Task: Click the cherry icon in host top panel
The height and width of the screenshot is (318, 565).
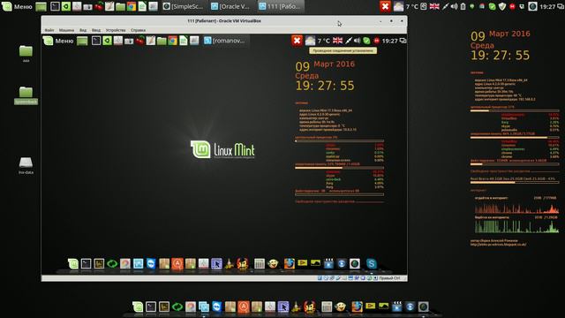Action: (x=99, y=6)
